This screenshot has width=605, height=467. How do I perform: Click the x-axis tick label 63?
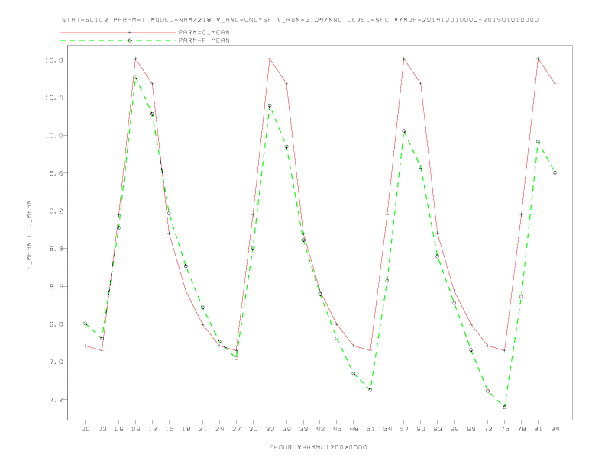438,429
